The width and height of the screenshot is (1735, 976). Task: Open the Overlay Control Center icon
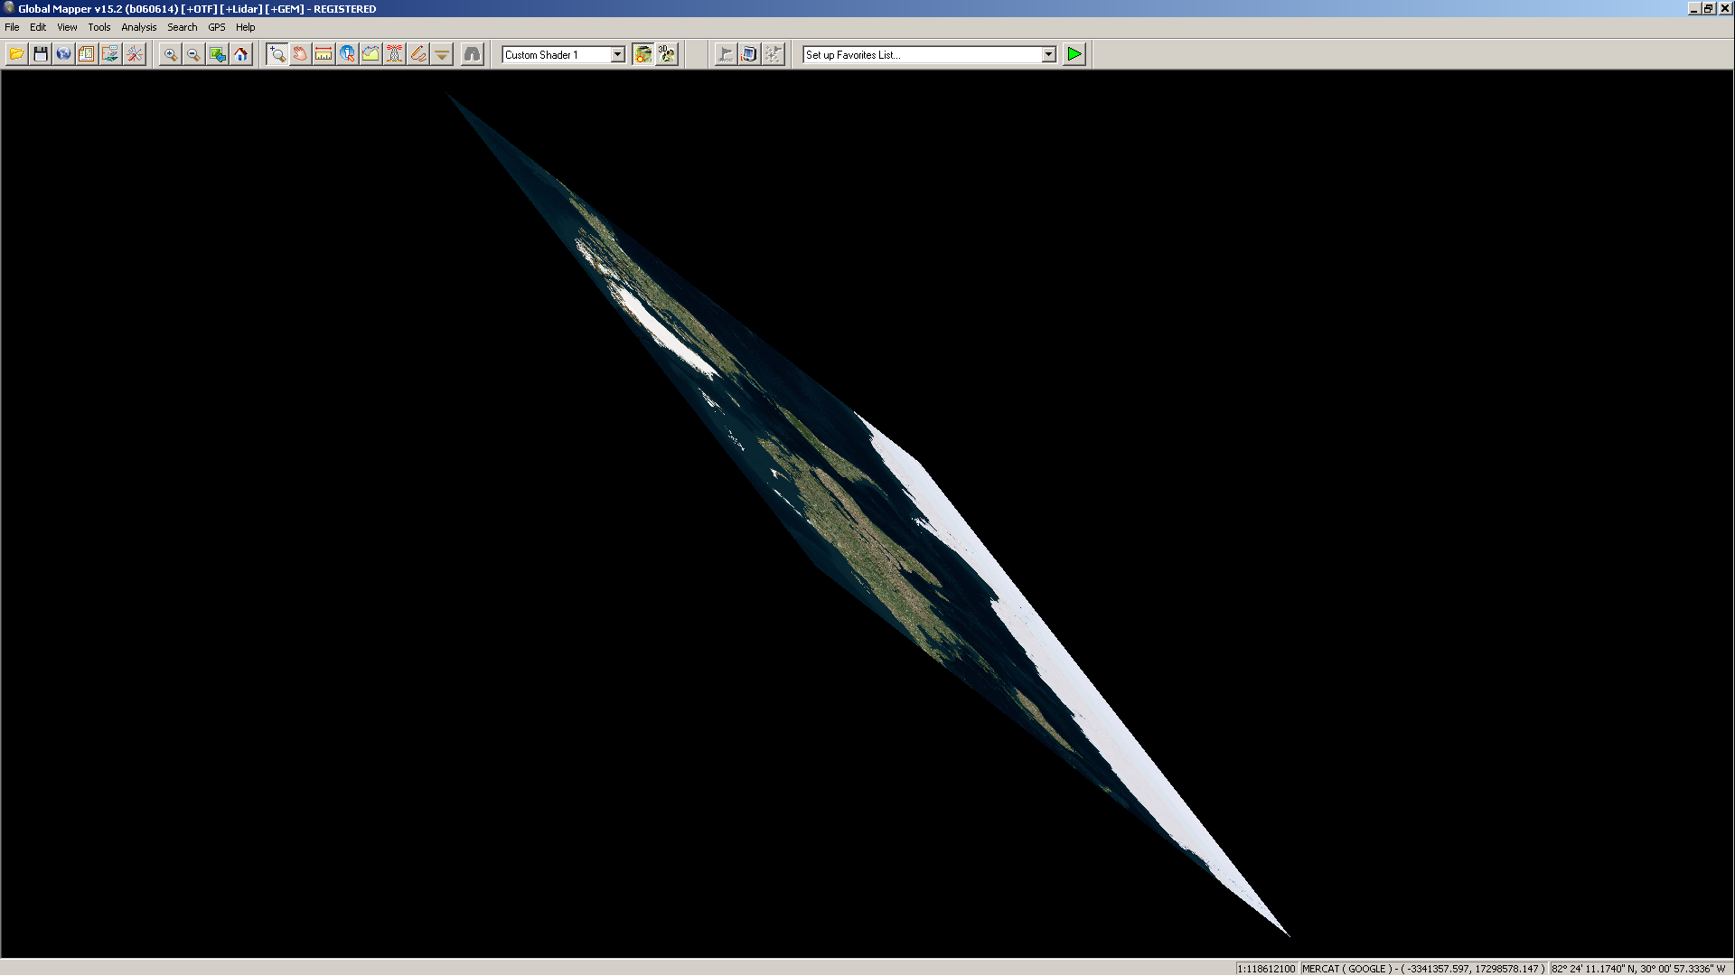tap(110, 54)
